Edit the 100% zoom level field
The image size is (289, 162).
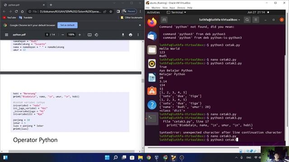coord(71,35)
